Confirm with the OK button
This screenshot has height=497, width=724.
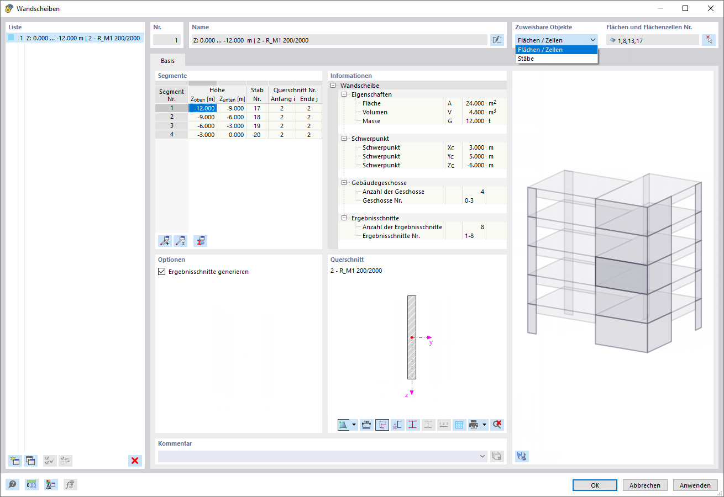595,485
